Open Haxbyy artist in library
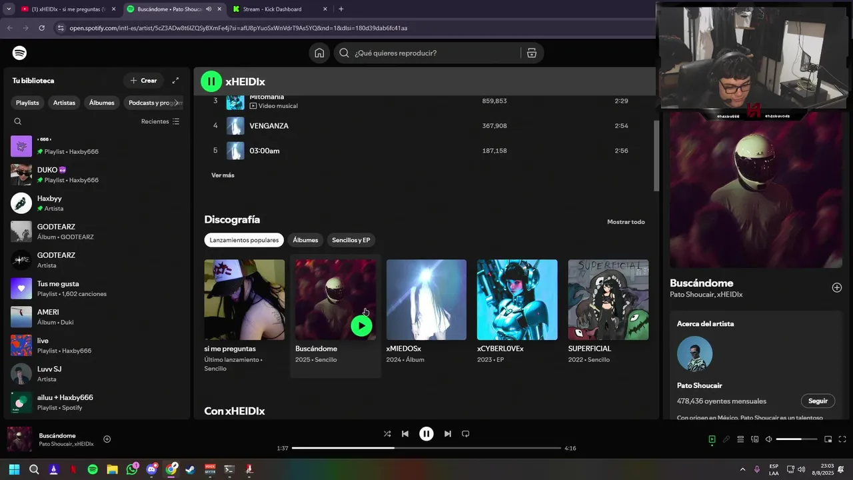 [97, 203]
